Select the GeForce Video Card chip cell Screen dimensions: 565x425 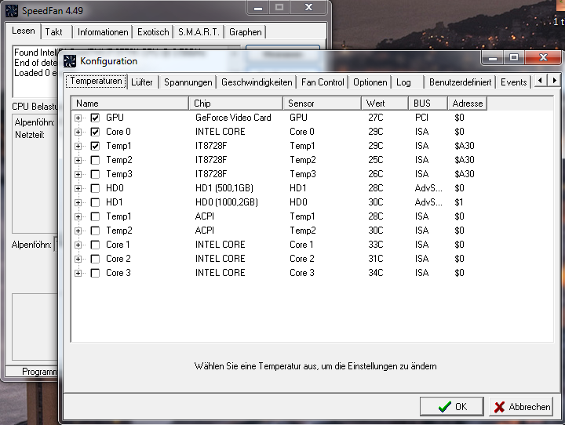pos(233,118)
